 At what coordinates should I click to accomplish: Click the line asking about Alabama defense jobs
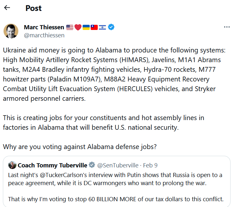(80, 147)
